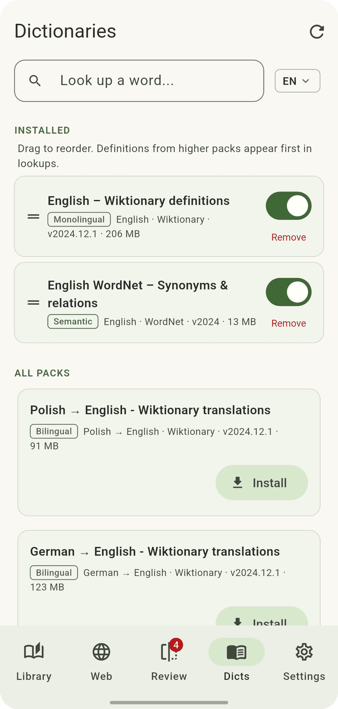Image resolution: width=338 pixels, height=709 pixels.
Task: Click drag handle of English Wiktionary definitions
Action: (x=33, y=216)
